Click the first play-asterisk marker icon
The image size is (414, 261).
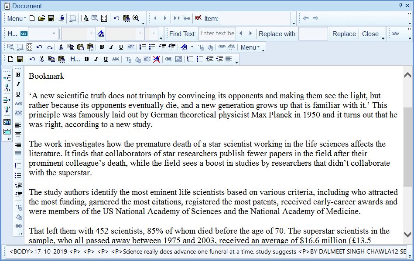coord(177,18)
